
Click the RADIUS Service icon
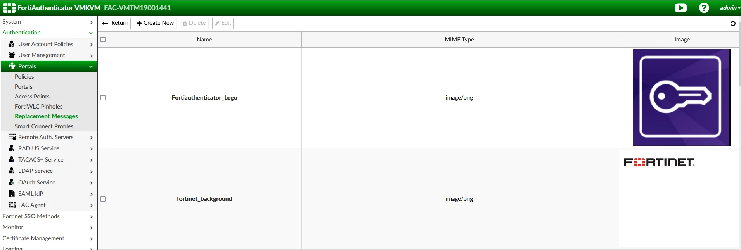coord(12,148)
